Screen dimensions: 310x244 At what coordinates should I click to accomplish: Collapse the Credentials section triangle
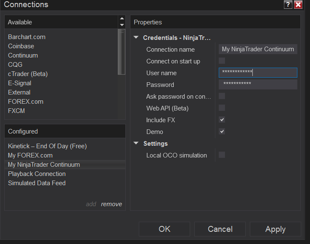tap(136, 37)
